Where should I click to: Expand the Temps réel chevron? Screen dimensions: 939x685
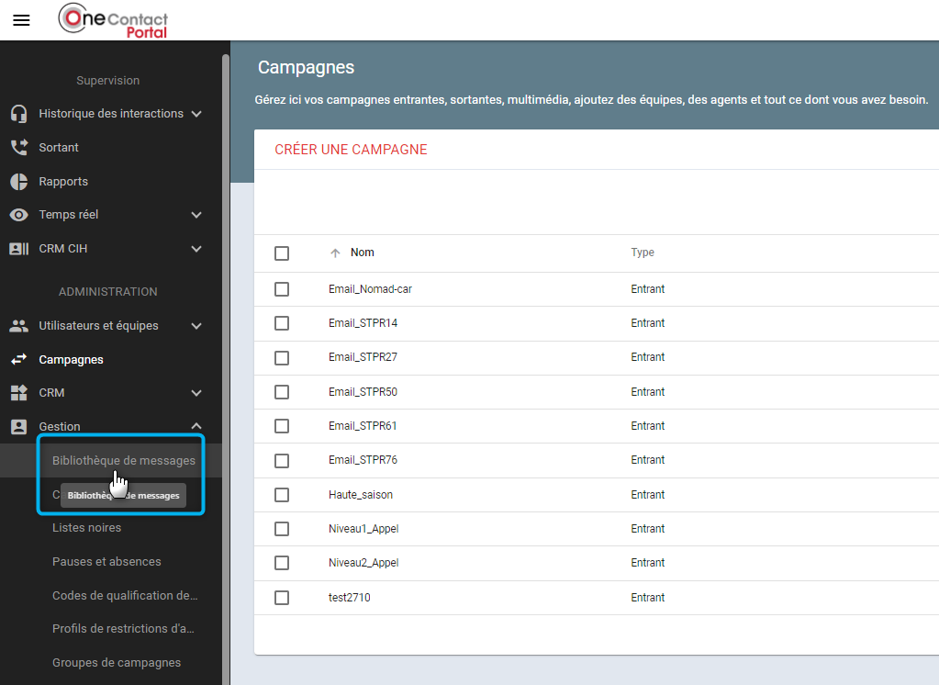click(x=196, y=215)
